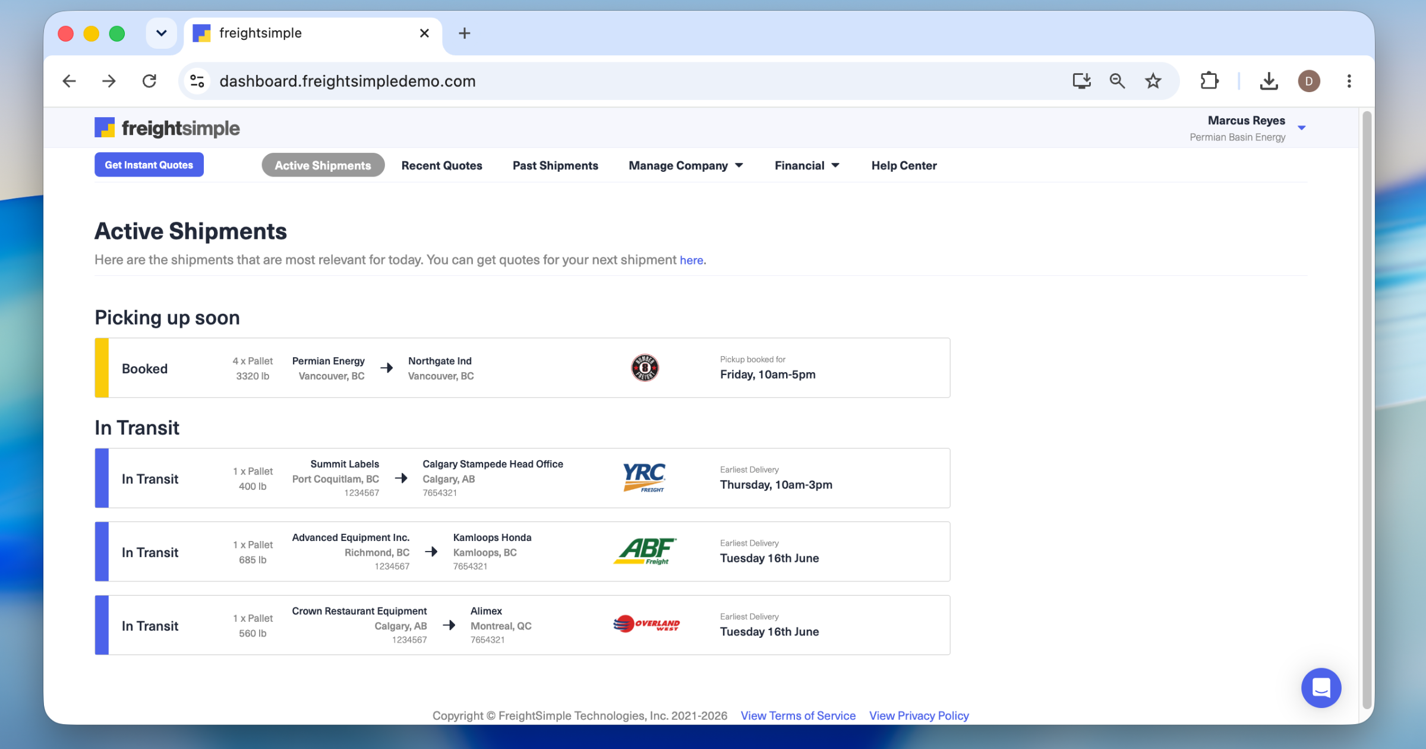Screen dimensions: 1426x749
Task: Click the ABF Freight carrier logo
Action: (x=645, y=551)
